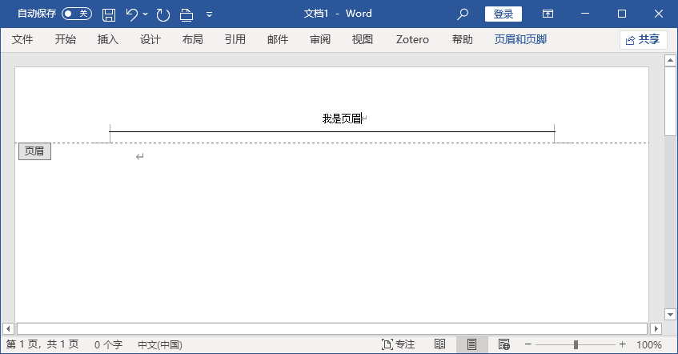Viewport: 678px width, 354px height.
Task: Click the vertical scrollbar thumb
Action: (x=670, y=102)
